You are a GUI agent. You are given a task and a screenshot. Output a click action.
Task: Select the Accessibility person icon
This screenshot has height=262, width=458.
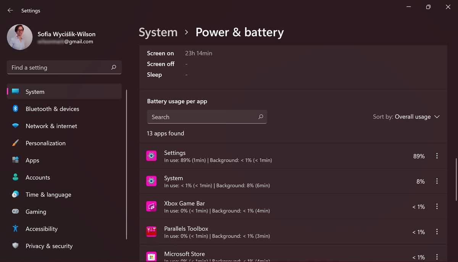pyautogui.click(x=15, y=229)
